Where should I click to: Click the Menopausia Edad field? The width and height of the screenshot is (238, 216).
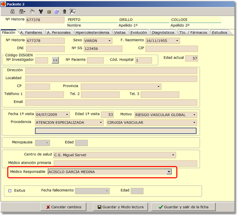tap(82, 143)
